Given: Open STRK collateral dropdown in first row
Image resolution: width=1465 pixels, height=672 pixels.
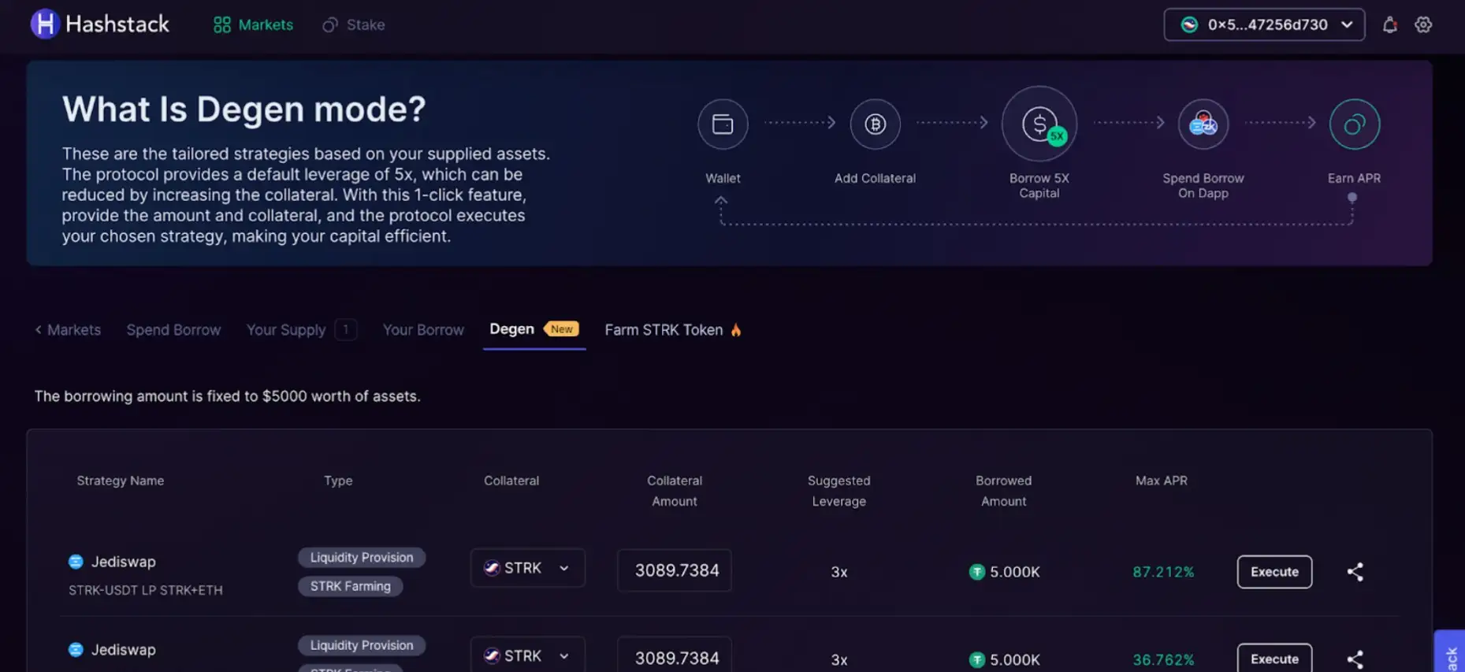Looking at the screenshot, I should pyautogui.click(x=527, y=568).
